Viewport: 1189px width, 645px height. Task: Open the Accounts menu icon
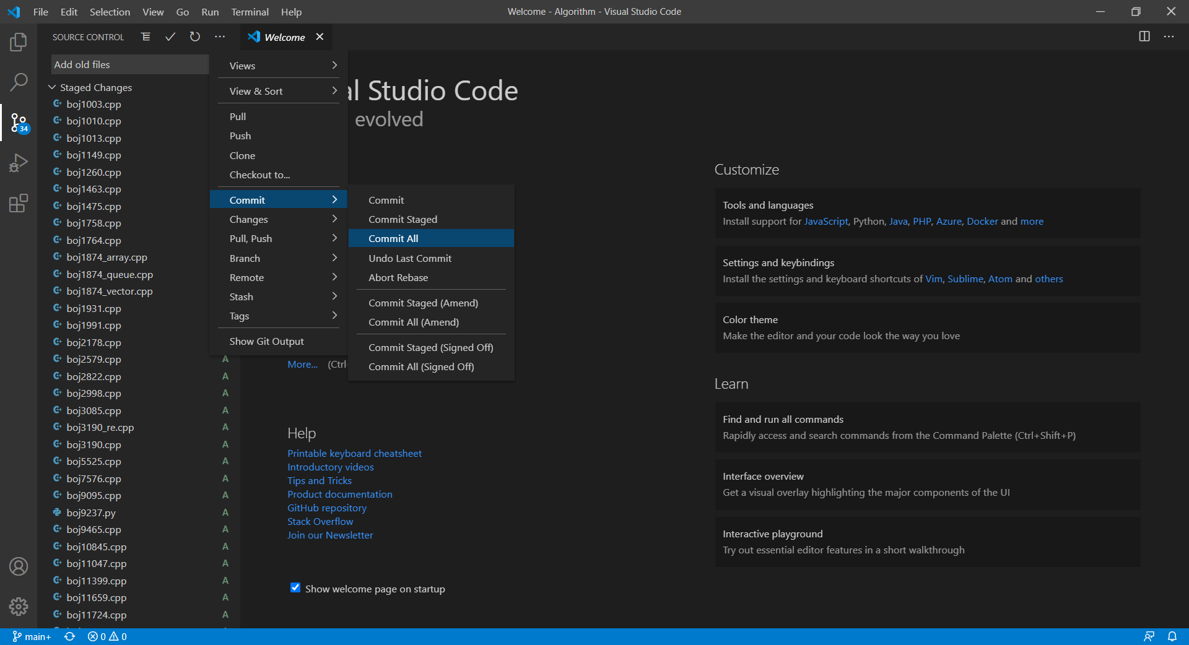coord(19,566)
